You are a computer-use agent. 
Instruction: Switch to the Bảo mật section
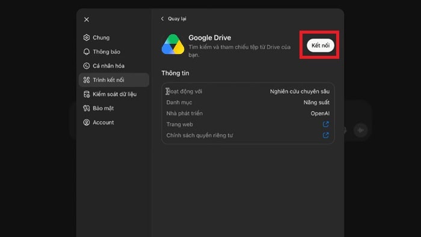[x=114, y=108]
